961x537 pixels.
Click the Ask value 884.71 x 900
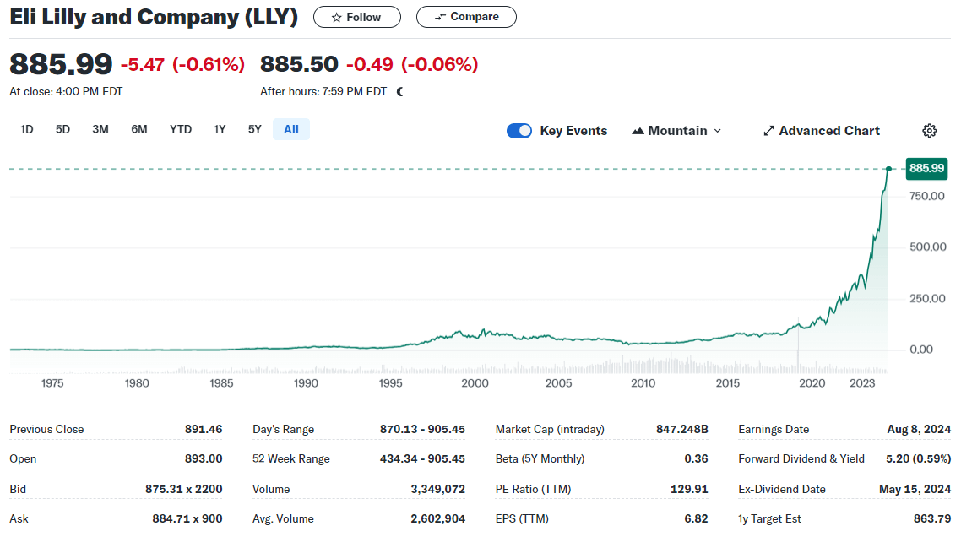(x=187, y=518)
